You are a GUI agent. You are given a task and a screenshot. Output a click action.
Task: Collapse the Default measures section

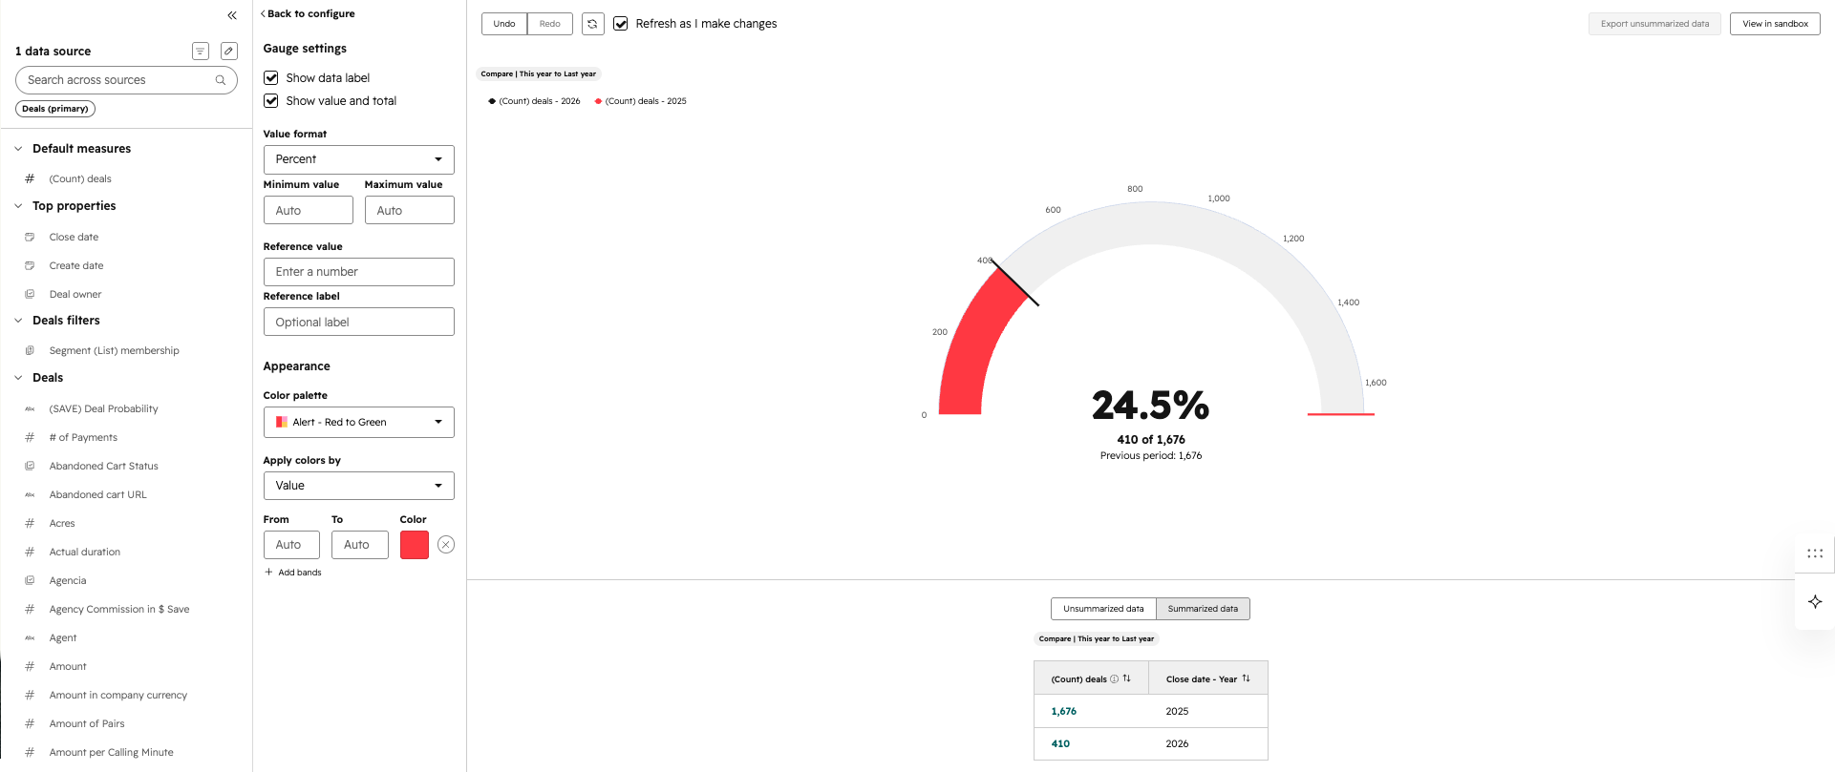(x=18, y=149)
